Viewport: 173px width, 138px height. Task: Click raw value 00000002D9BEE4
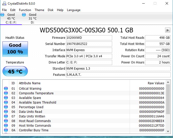pyautogui.click(x=151, y=121)
